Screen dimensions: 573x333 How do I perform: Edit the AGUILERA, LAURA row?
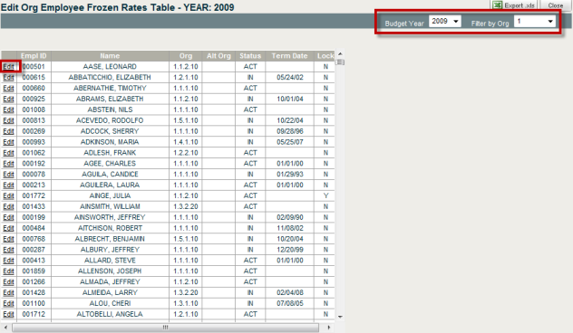click(x=8, y=185)
